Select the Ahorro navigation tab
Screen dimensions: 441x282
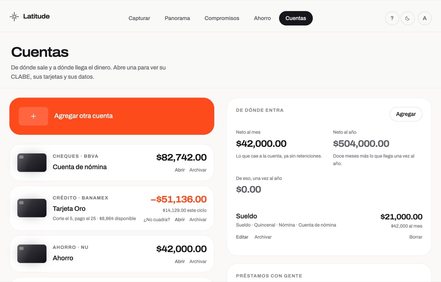coord(262,18)
